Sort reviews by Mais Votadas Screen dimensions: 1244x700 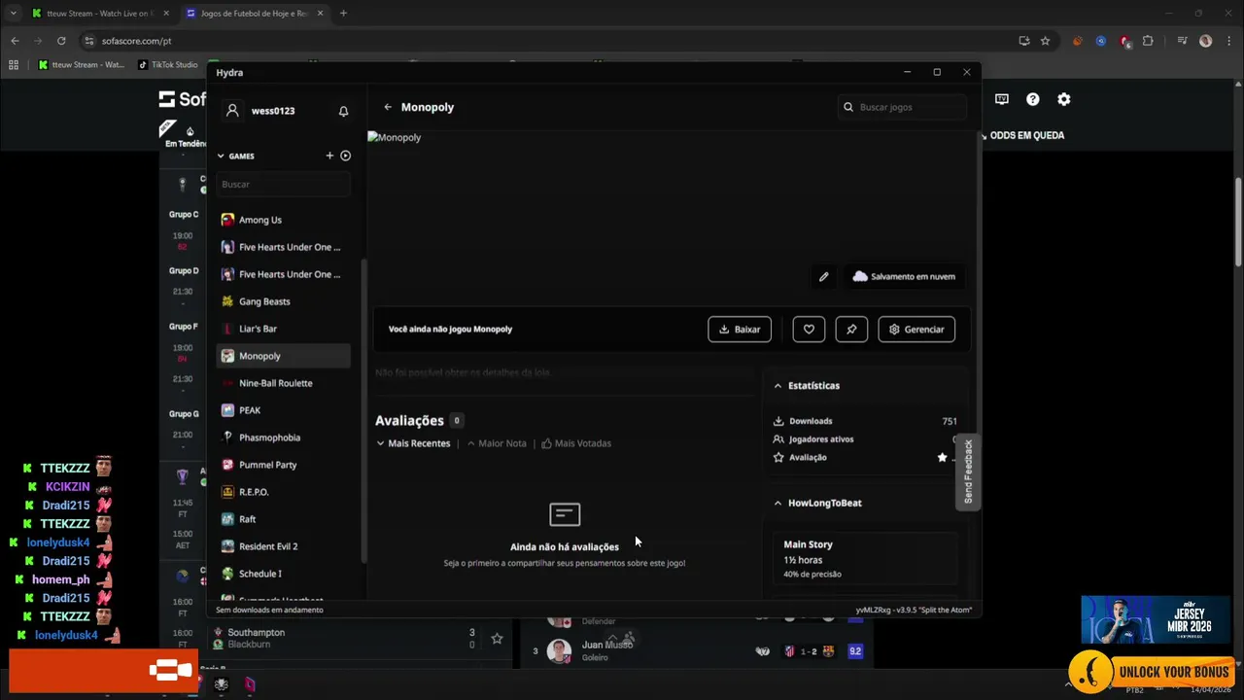click(576, 443)
